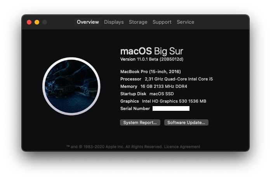Minimize window with the yellow button

pos(37,22)
